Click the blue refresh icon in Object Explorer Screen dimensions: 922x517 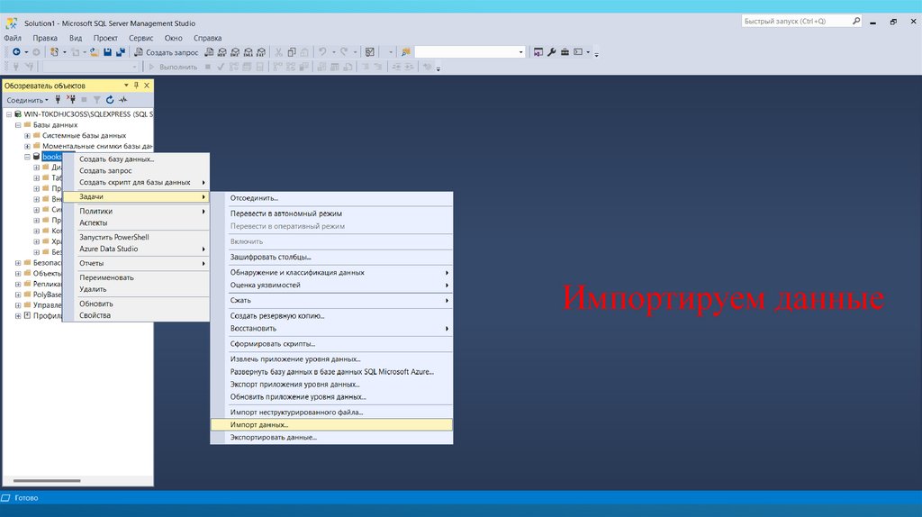[x=110, y=100]
